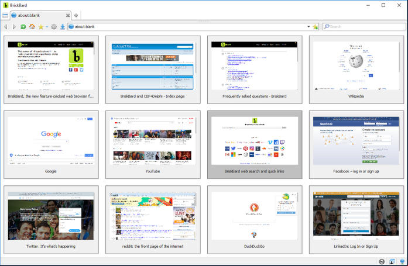The image size is (408, 266).
Task: Expand the address bar history dropdown
Action: (x=308, y=26)
